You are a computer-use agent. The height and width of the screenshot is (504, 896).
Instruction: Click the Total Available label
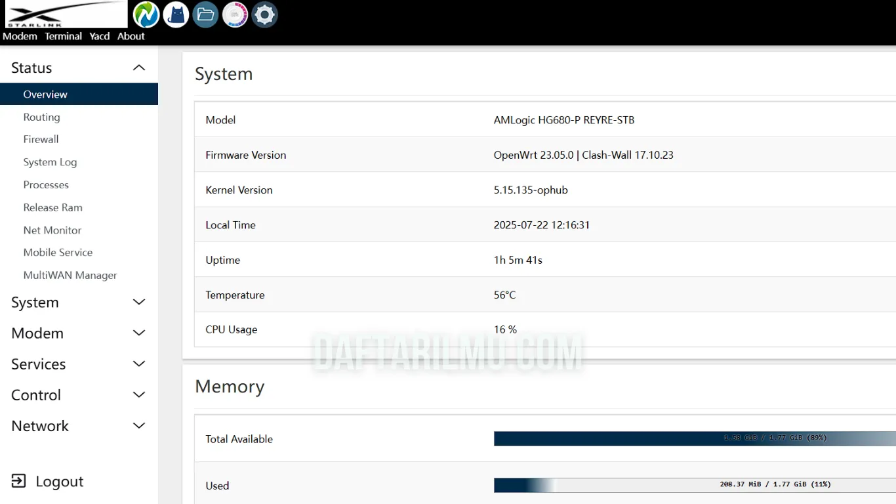pyautogui.click(x=239, y=439)
